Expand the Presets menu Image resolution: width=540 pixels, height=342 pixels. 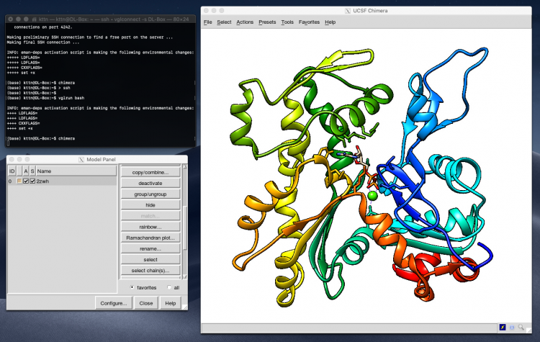click(x=266, y=22)
